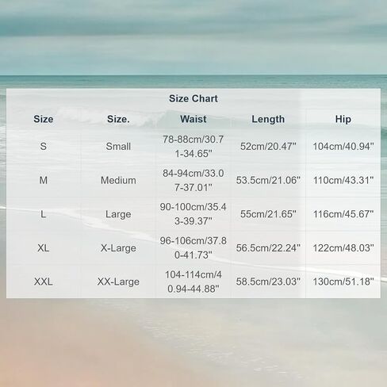Click the 110cm/43.31" hip value
The height and width of the screenshot is (387, 387).
(343, 180)
